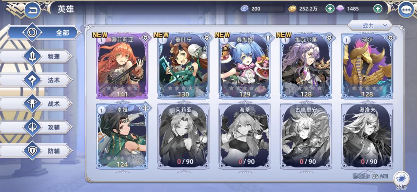Select the 全部 filter tab

point(44,33)
